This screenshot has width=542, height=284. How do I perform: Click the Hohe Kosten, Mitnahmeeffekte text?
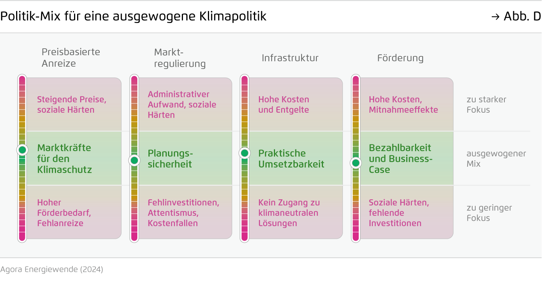tap(403, 105)
